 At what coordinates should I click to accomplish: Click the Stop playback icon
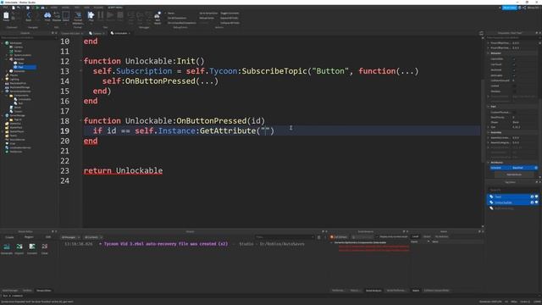click(x=120, y=15)
